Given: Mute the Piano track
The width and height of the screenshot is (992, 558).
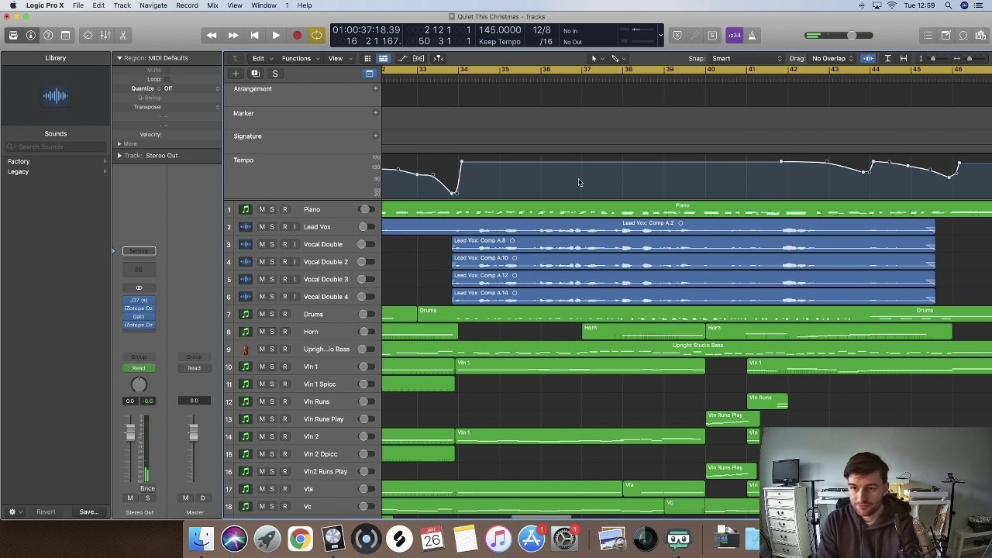Looking at the screenshot, I should [x=262, y=209].
